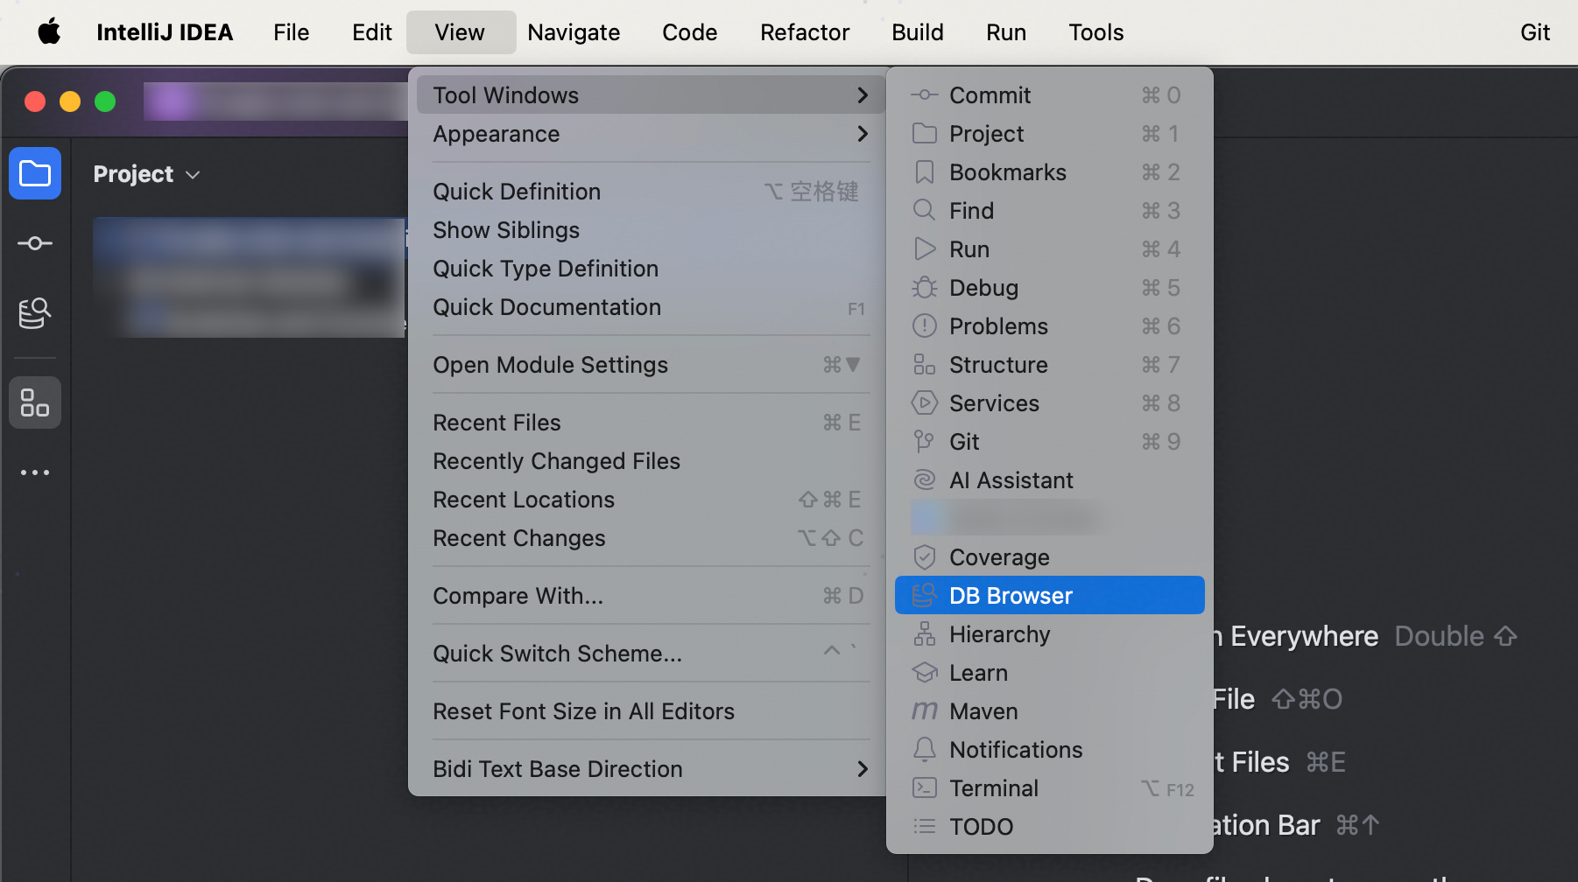Open the Git menu in menu bar

pyautogui.click(x=1534, y=32)
